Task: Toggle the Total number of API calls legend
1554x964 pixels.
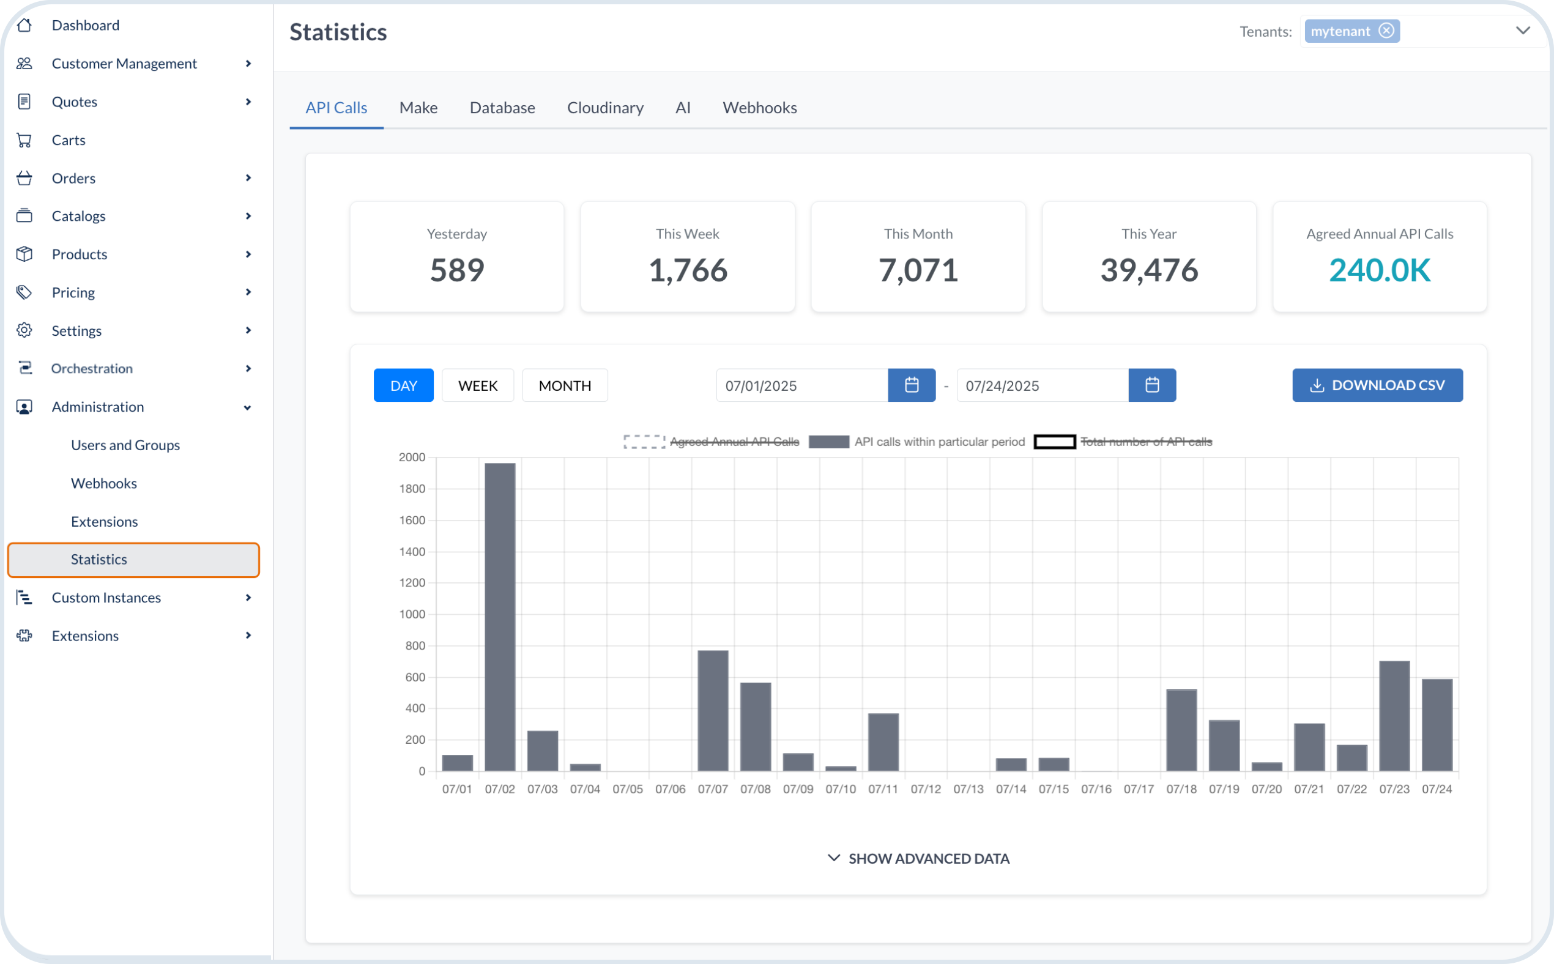Action: tap(1123, 442)
